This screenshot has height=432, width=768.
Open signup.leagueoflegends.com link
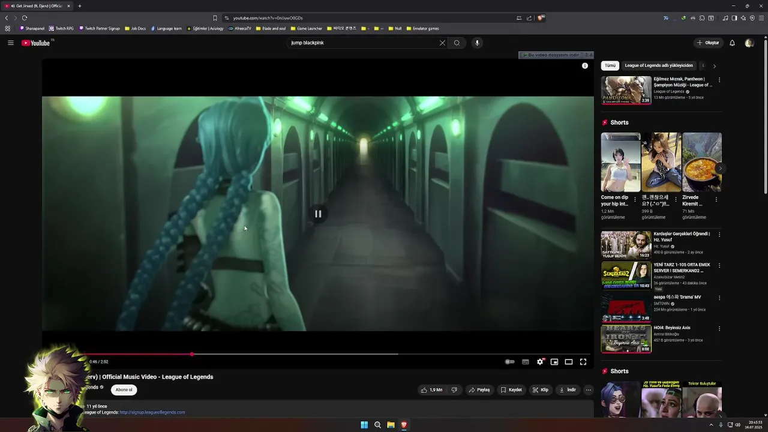click(152, 412)
